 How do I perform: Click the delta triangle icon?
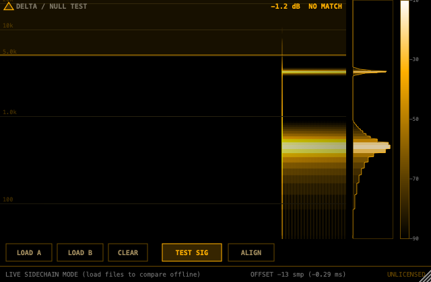(9, 6)
